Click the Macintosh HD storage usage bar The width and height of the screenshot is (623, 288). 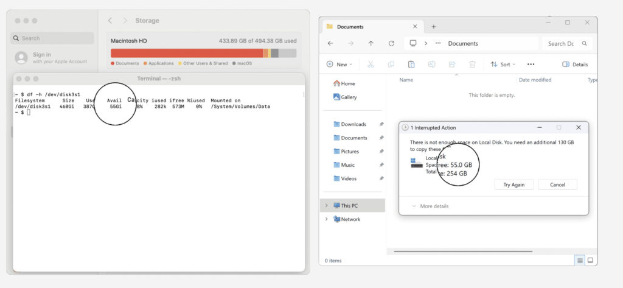click(x=203, y=53)
